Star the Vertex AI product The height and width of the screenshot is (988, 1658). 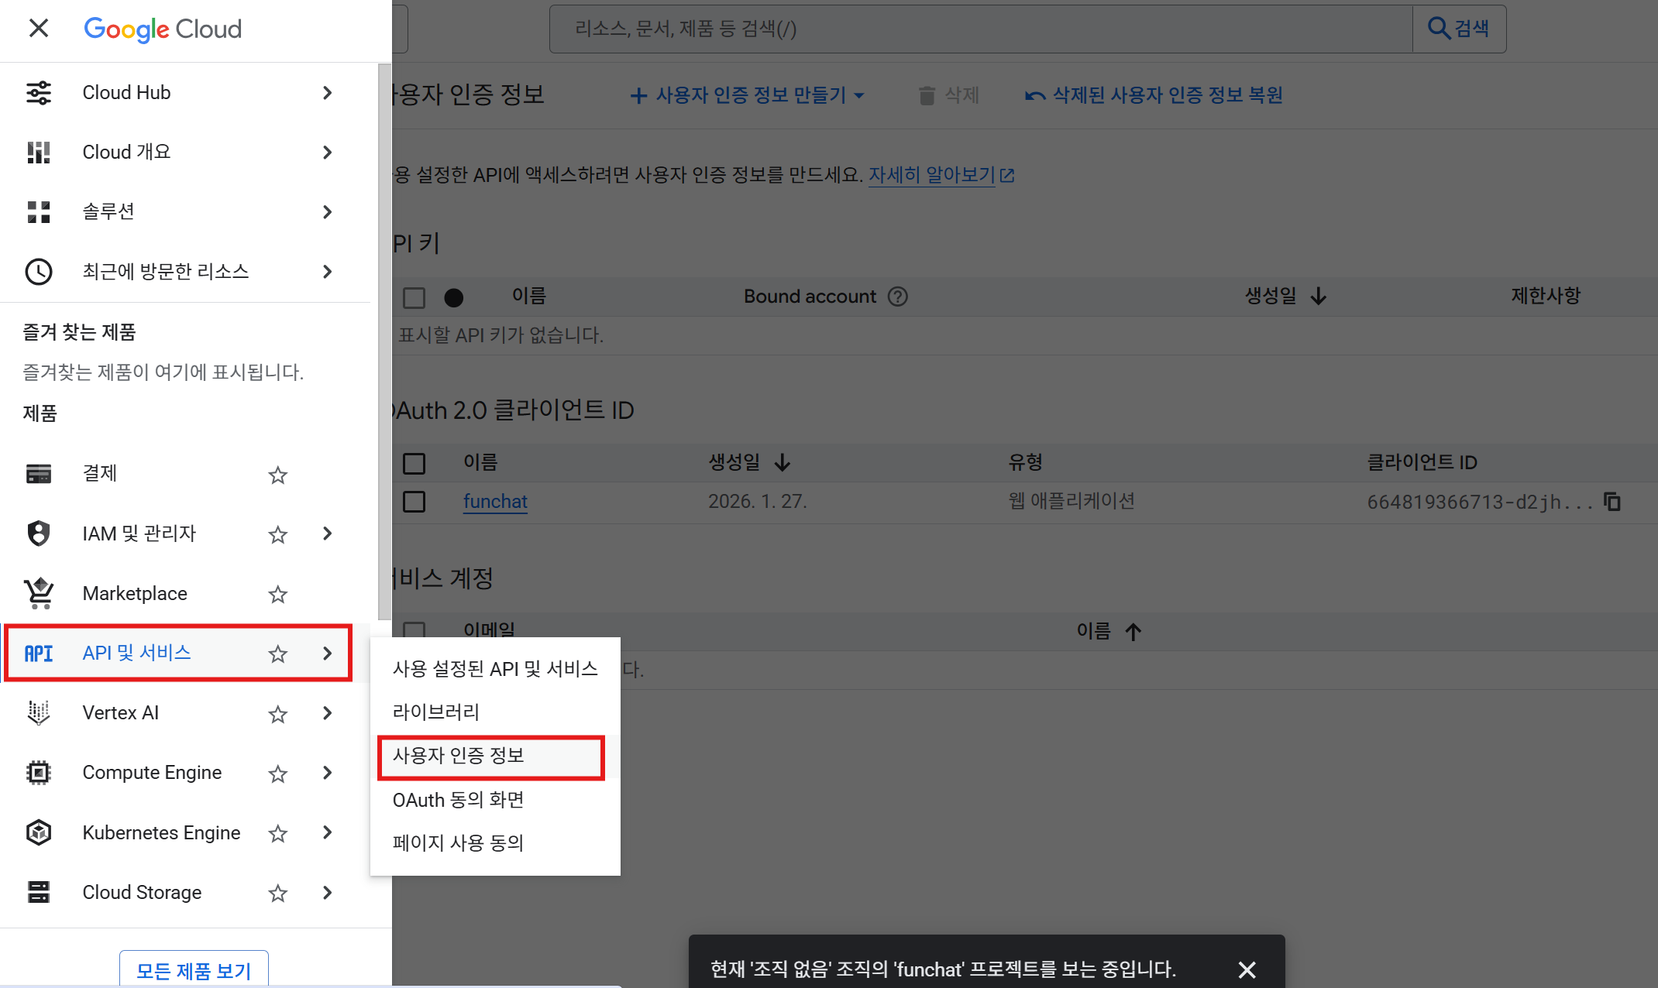pos(277,714)
